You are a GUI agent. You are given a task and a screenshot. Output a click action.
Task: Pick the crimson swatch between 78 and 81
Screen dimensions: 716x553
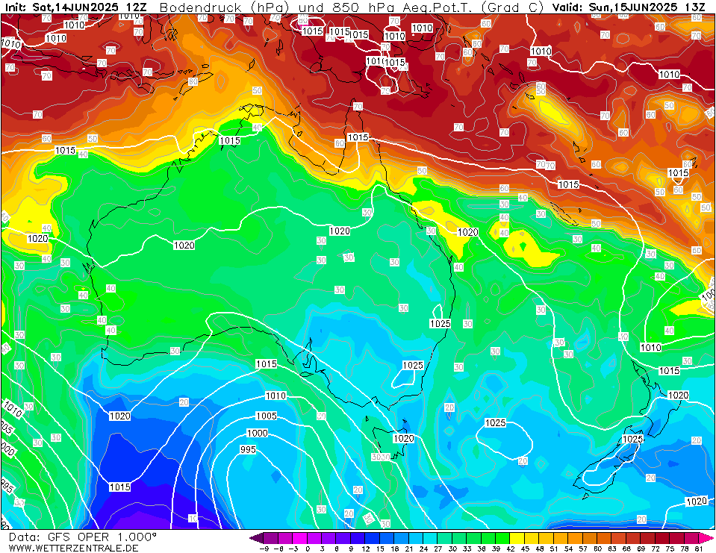pos(691,538)
